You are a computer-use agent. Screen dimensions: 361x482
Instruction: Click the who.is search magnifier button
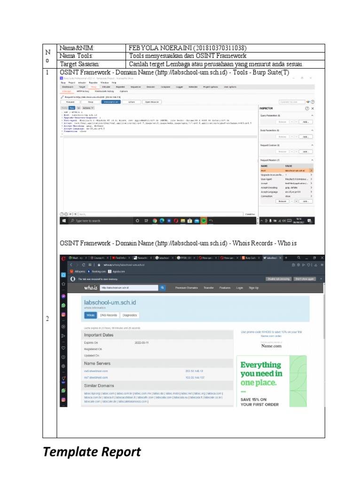162,288
